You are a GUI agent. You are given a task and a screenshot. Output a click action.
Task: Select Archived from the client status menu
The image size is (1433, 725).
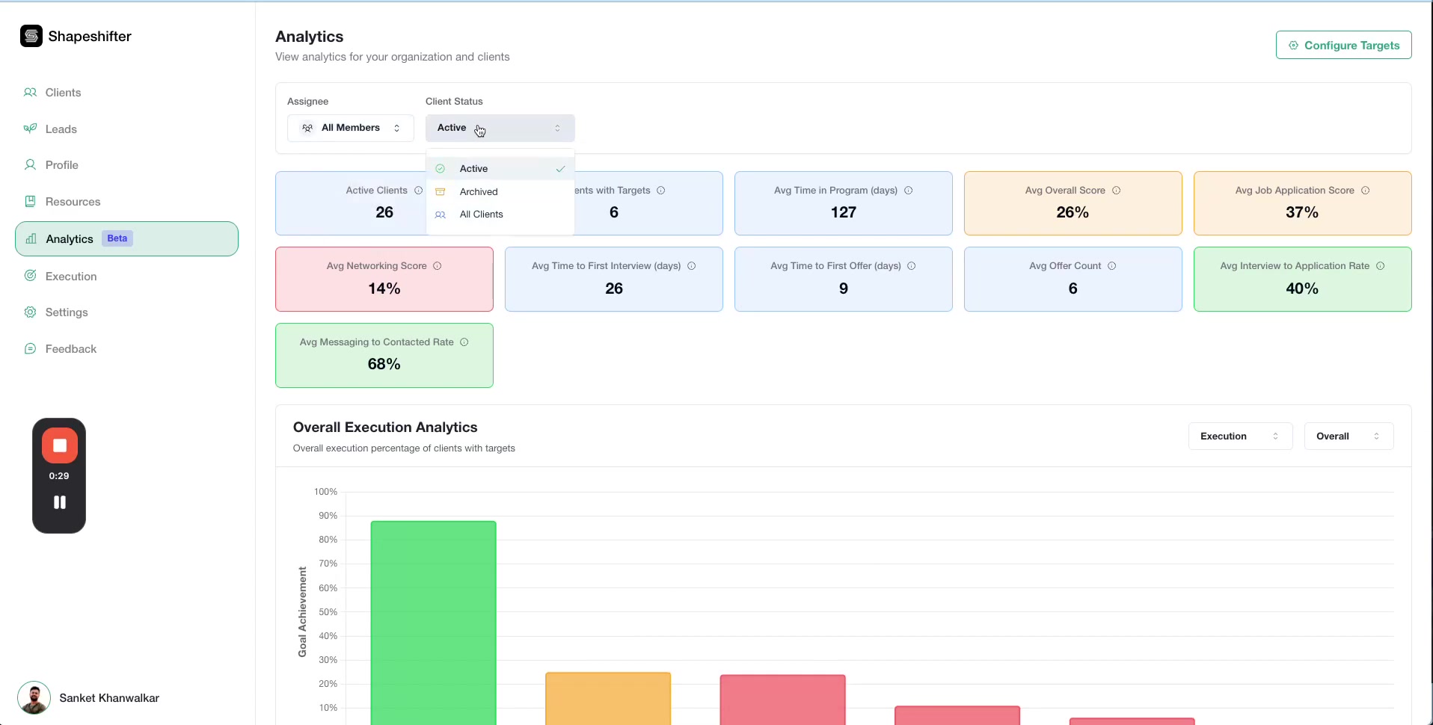[477, 191]
